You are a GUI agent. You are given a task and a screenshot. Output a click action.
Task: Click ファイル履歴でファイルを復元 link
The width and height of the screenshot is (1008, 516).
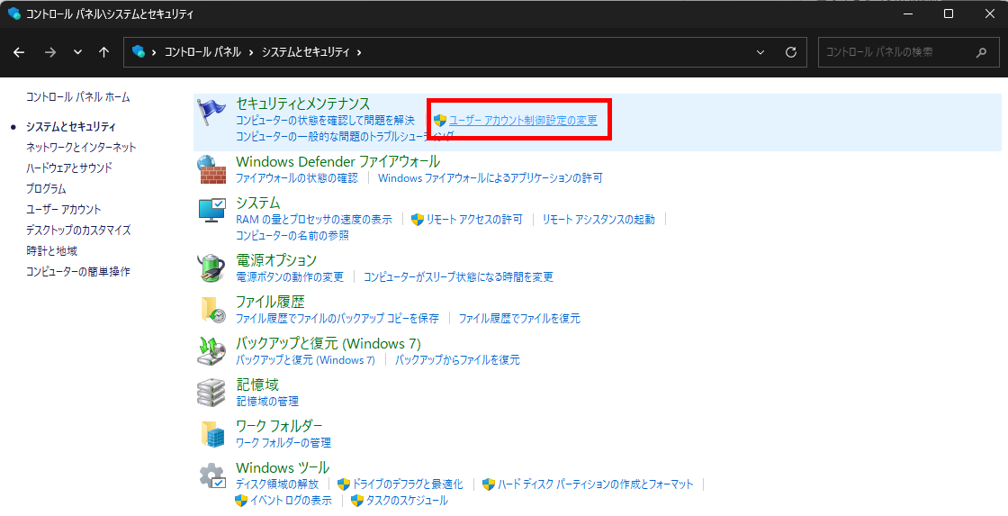[519, 319]
